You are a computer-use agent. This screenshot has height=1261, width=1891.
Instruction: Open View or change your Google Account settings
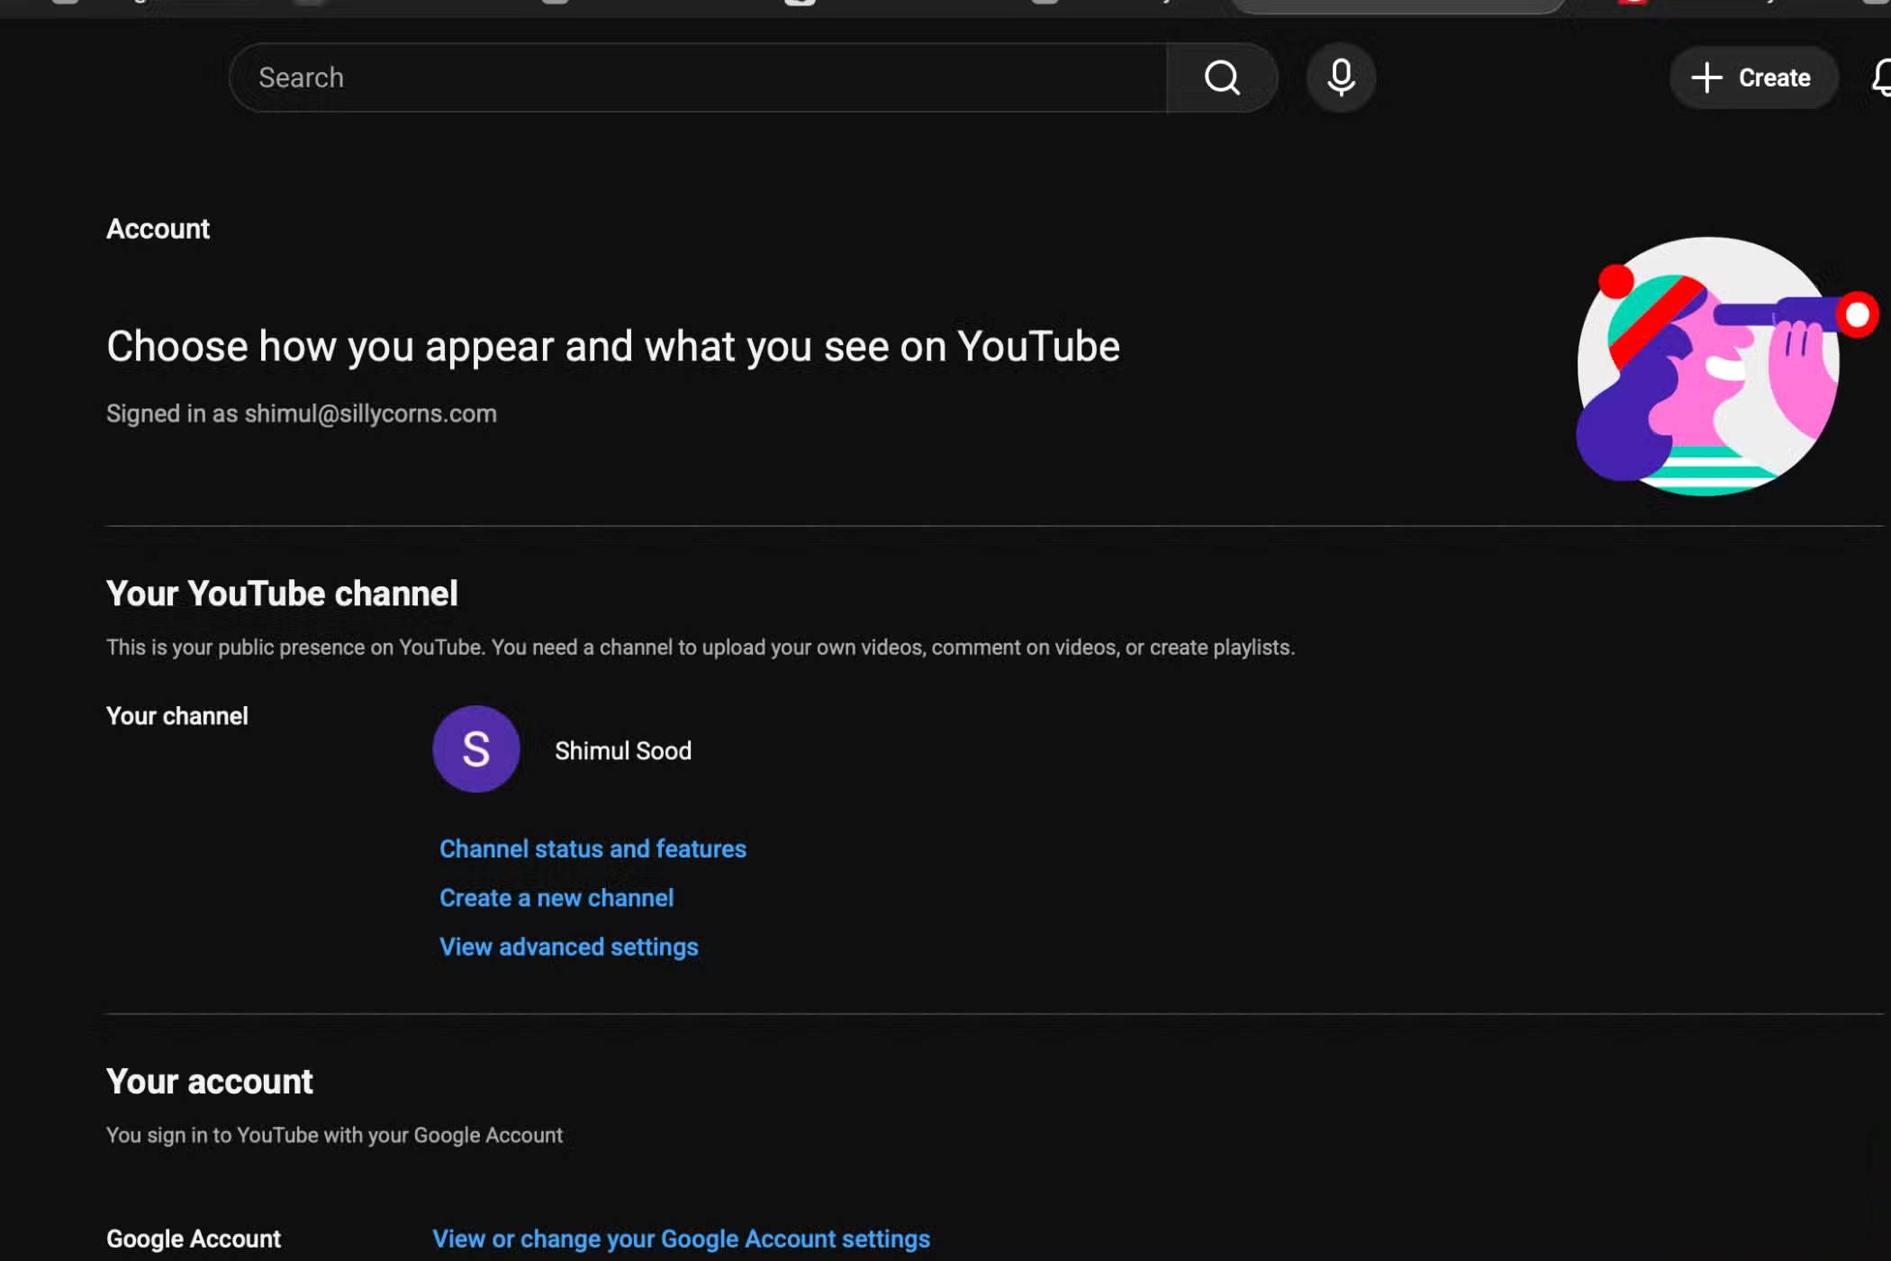click(681, 1238)
